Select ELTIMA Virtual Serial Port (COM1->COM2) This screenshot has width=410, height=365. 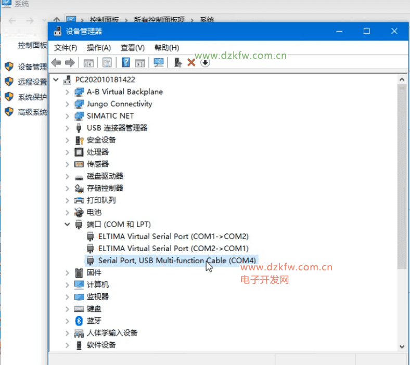173,237
